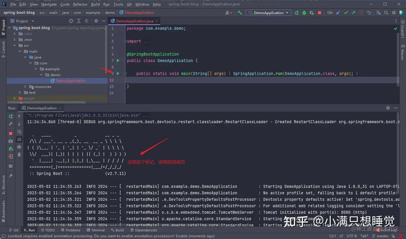This screenshot has height=239, width=406.
Task: Click the thread dump camera icon
Action: coord(11,141)
